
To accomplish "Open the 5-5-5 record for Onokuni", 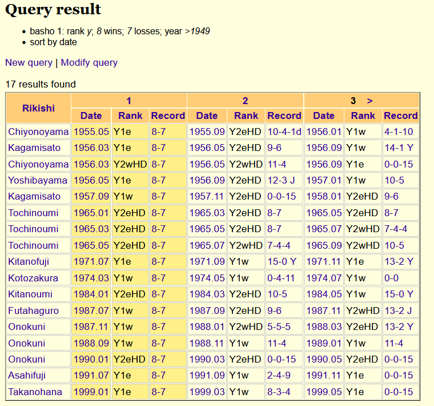I will [279, 327].
